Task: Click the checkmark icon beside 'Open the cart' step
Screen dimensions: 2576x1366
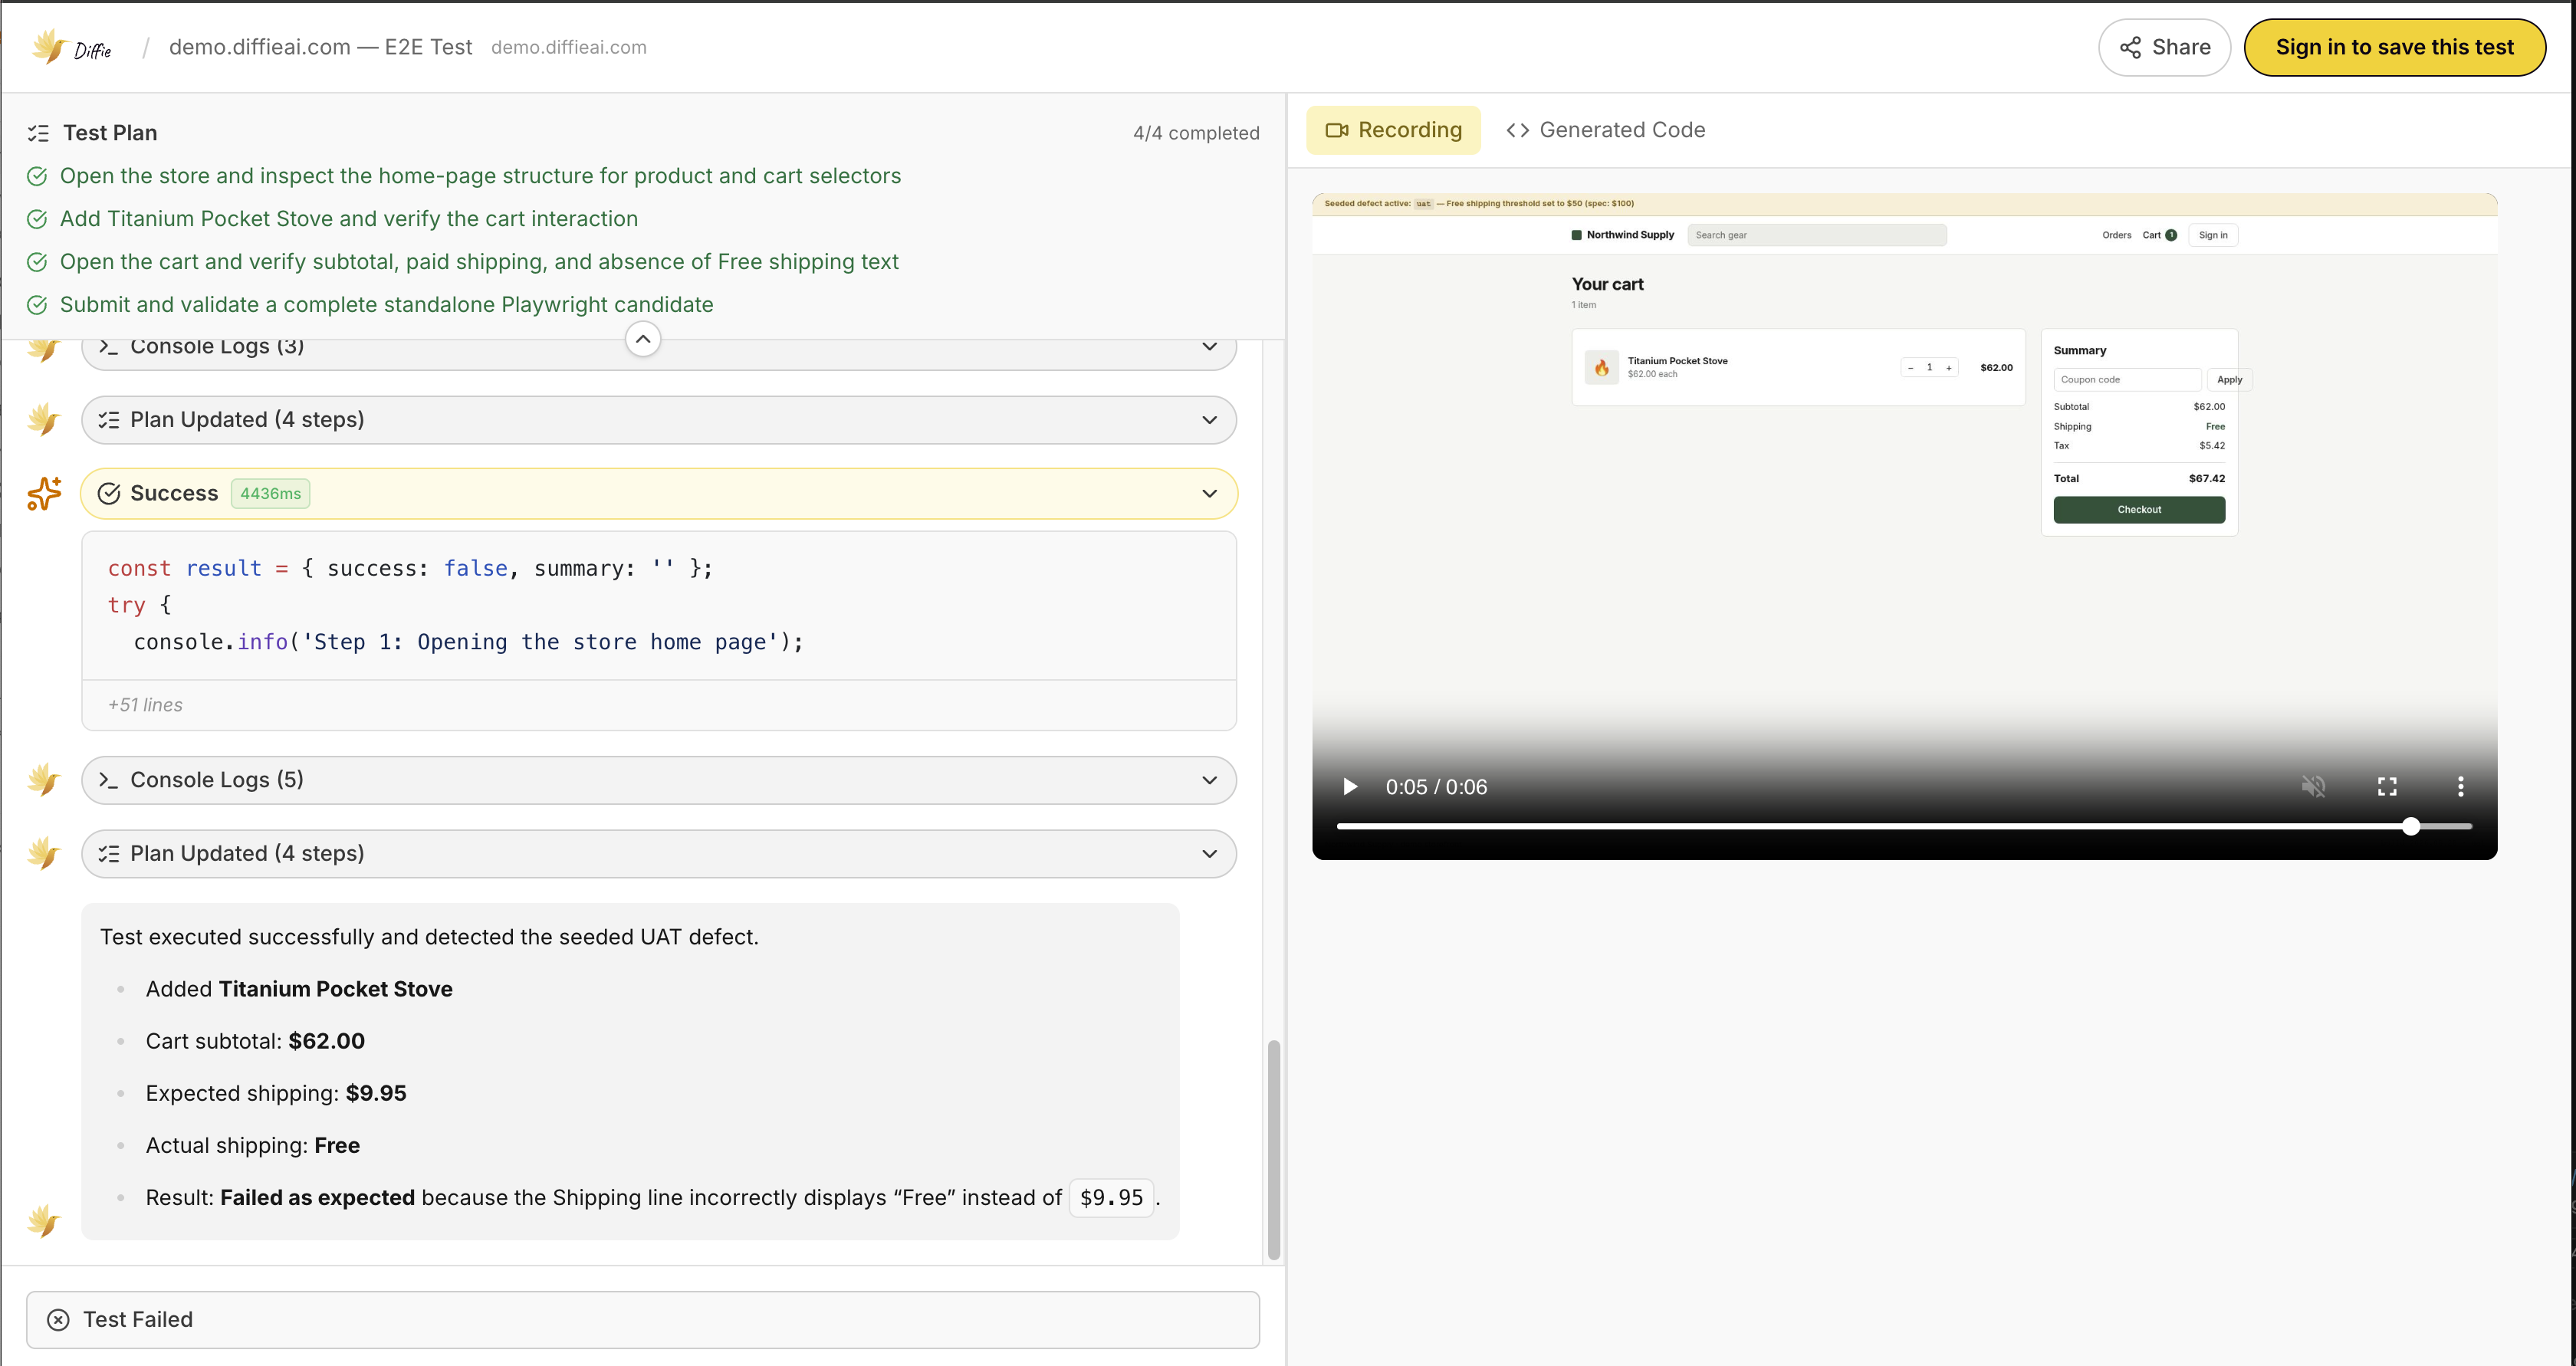Action: click(37, 263)
